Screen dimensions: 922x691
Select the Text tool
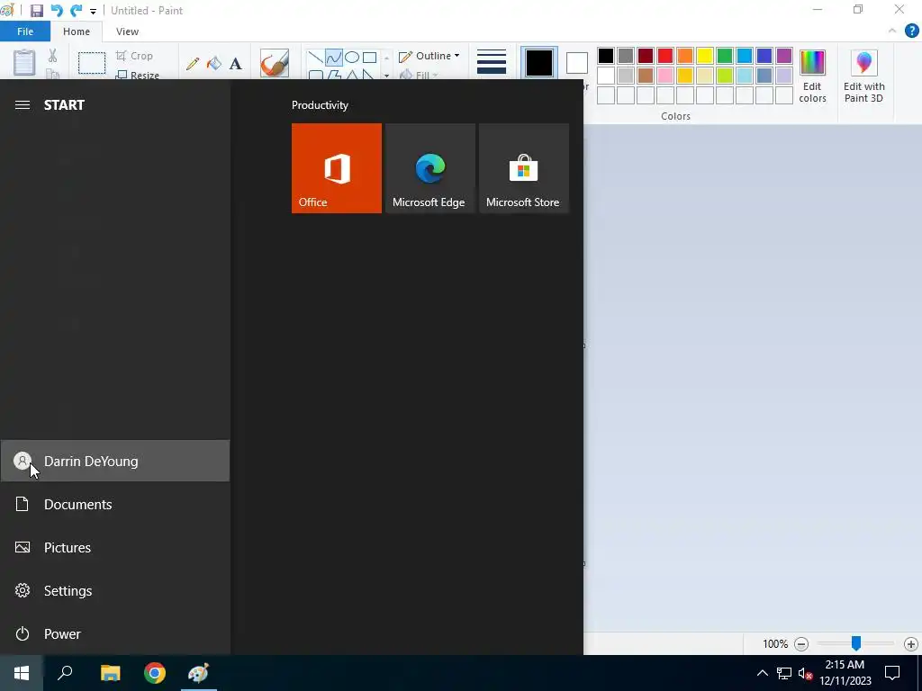pyautogui.click(x=235, y=64)
